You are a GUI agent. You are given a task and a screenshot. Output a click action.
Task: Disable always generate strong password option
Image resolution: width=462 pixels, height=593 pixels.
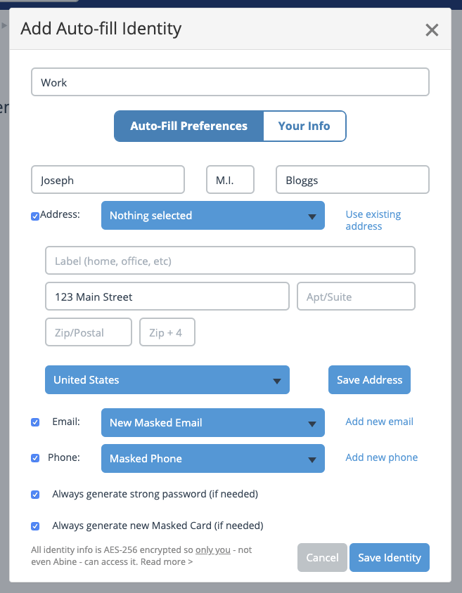[x=35, y=495]
